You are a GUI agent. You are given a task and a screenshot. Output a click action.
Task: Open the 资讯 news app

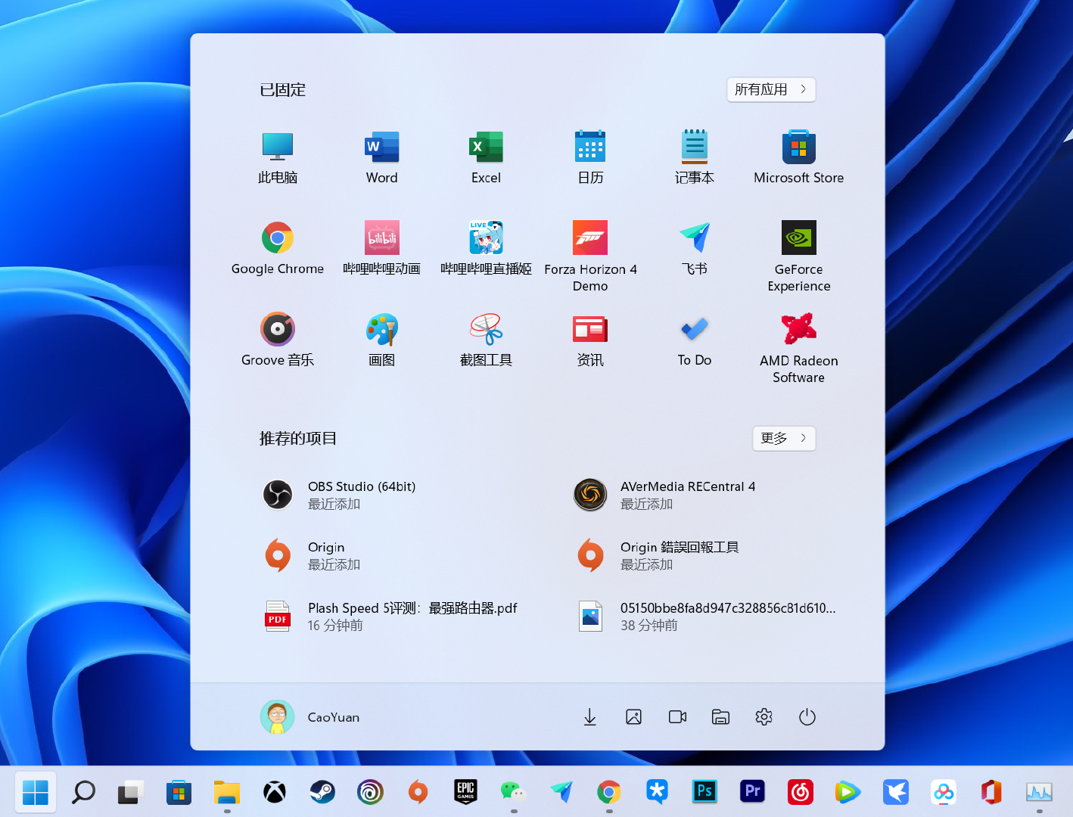point(590,340)
